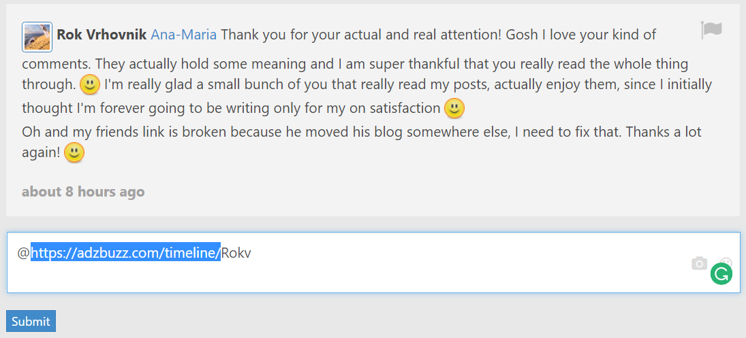Open the emoji picker in reply box
Screen dimensions: 746x338
coord(726,262)
